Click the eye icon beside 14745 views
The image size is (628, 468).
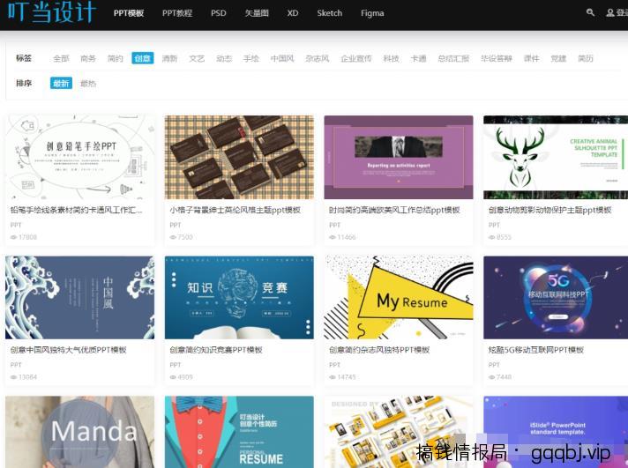(x=333, y=377)
